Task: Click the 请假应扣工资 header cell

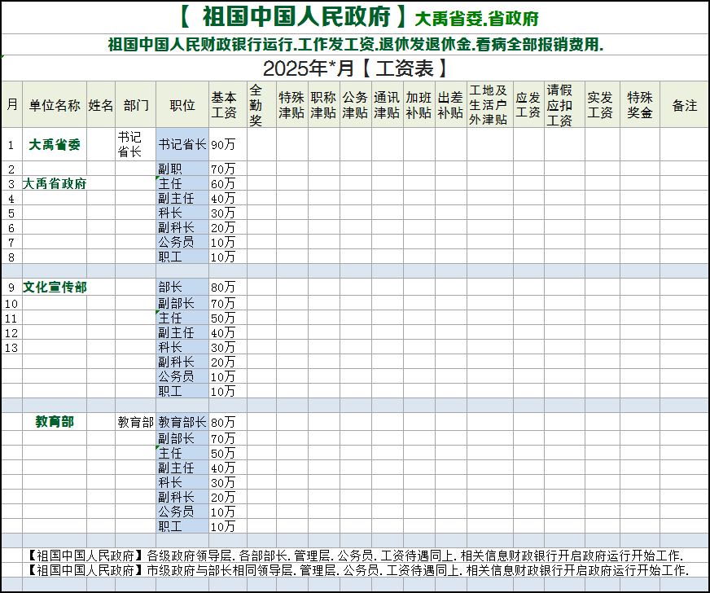Action: (x=560, y=105)
